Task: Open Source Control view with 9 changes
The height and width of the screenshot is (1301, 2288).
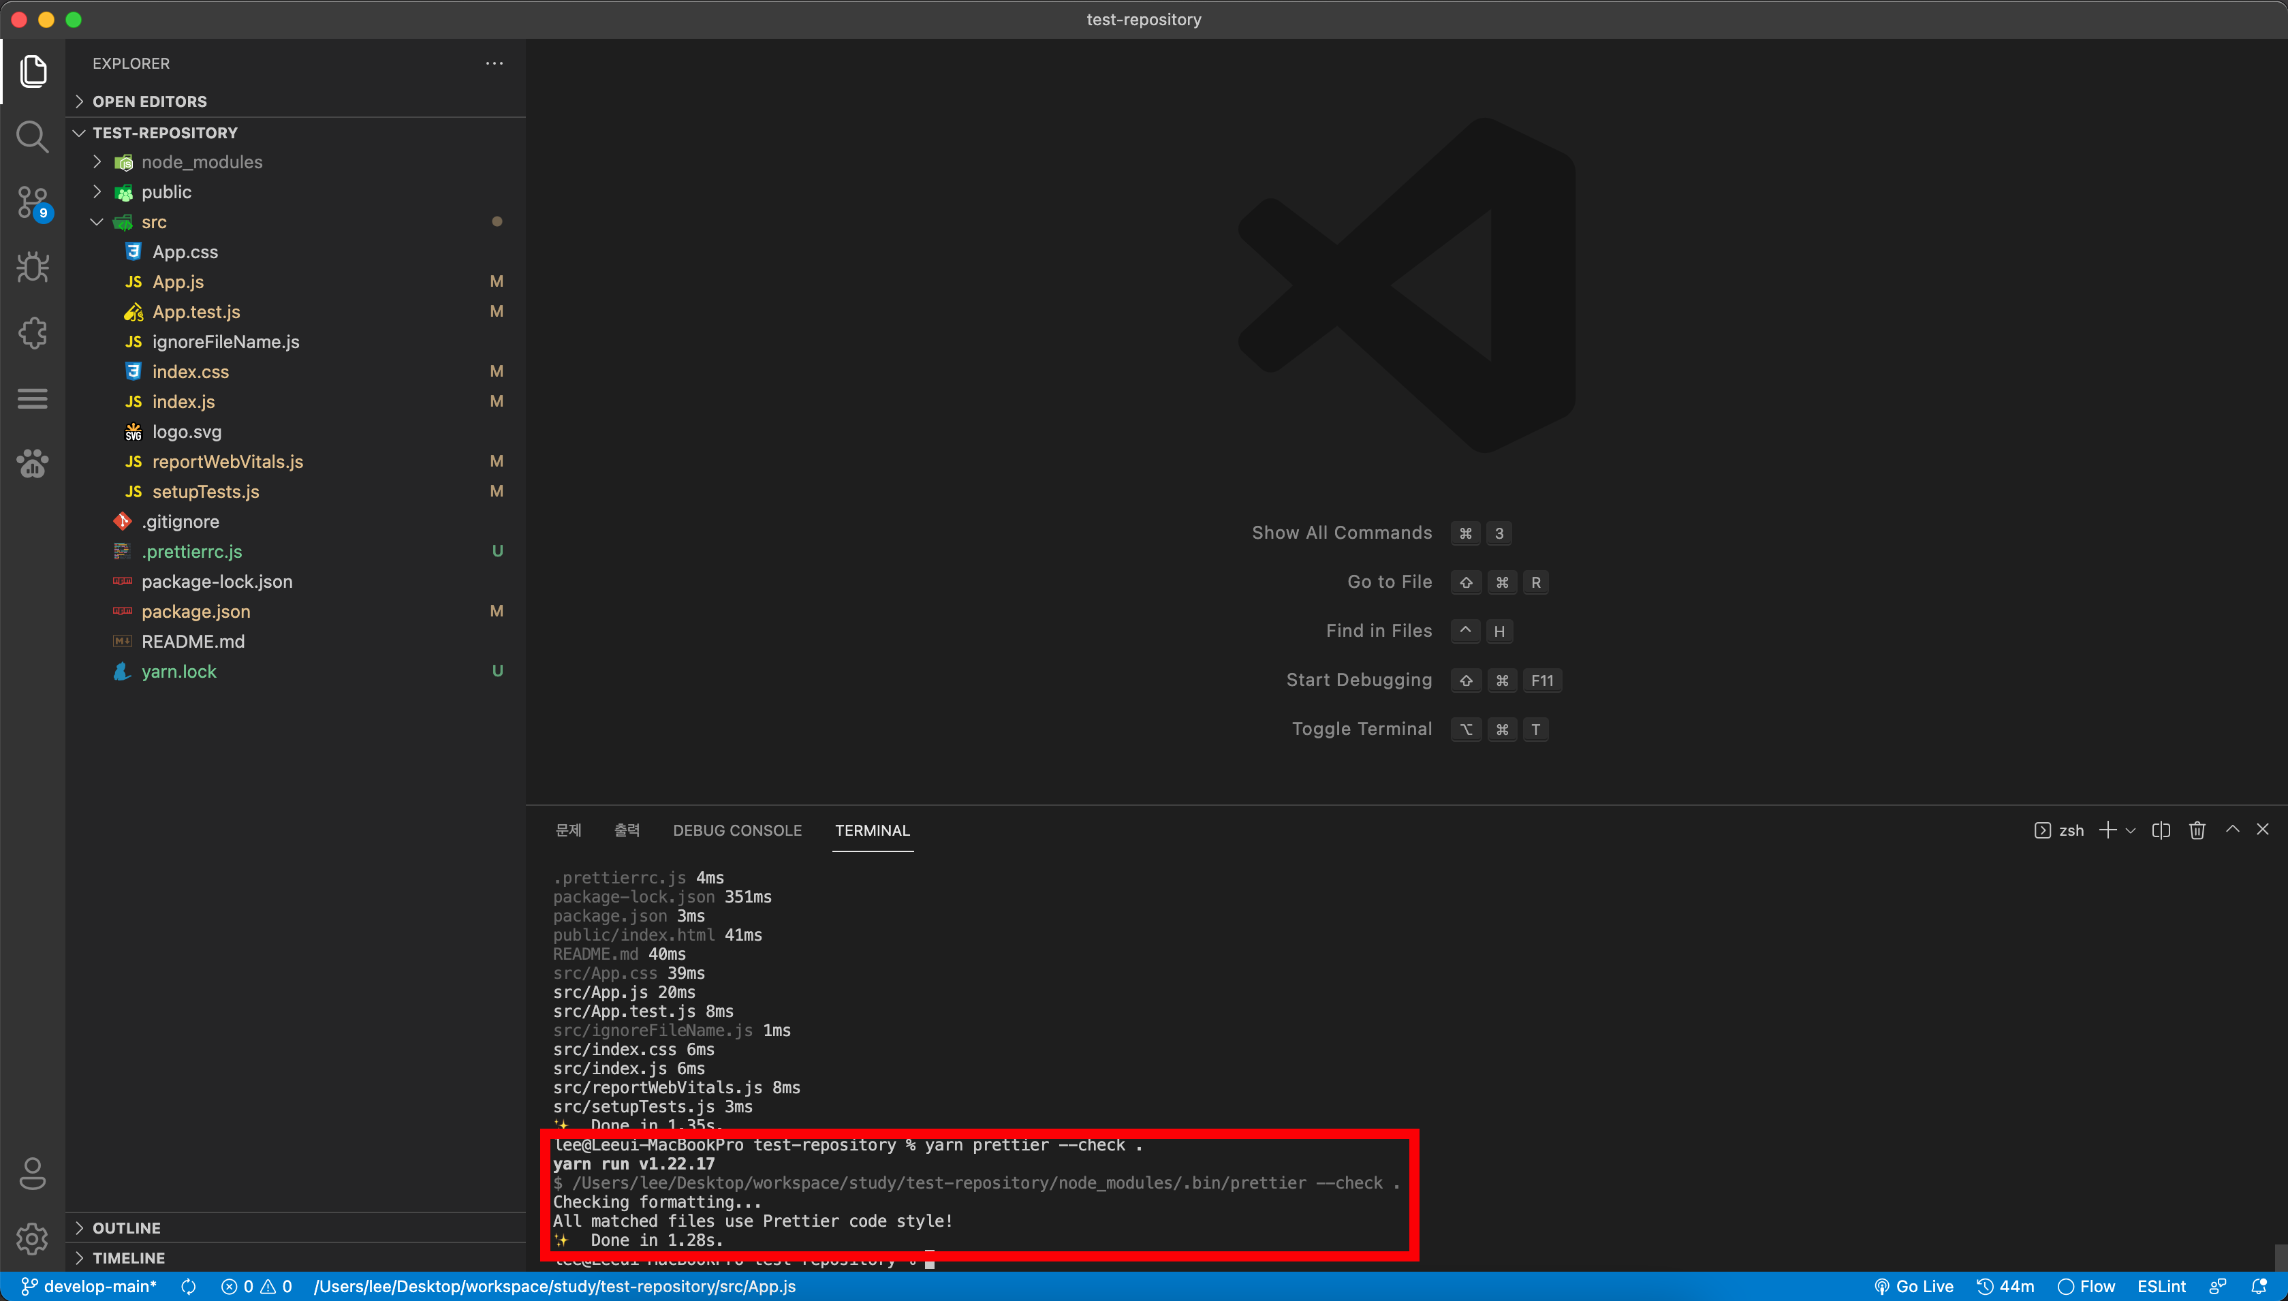Action: click(32, 203)
